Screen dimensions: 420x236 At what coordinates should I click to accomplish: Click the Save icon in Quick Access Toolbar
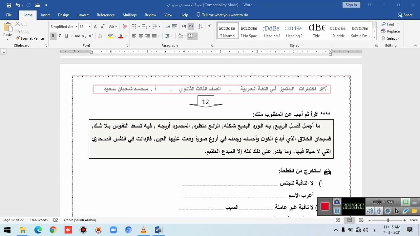click(x=9, y=5)
